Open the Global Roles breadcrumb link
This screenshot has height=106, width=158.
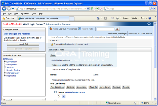click(105, 37)
